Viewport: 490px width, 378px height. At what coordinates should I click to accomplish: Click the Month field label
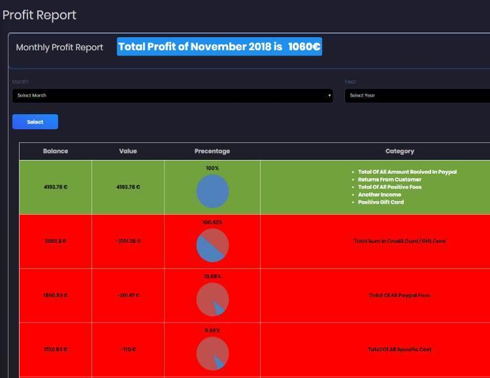pyautogui.click(x=20, y=82)
